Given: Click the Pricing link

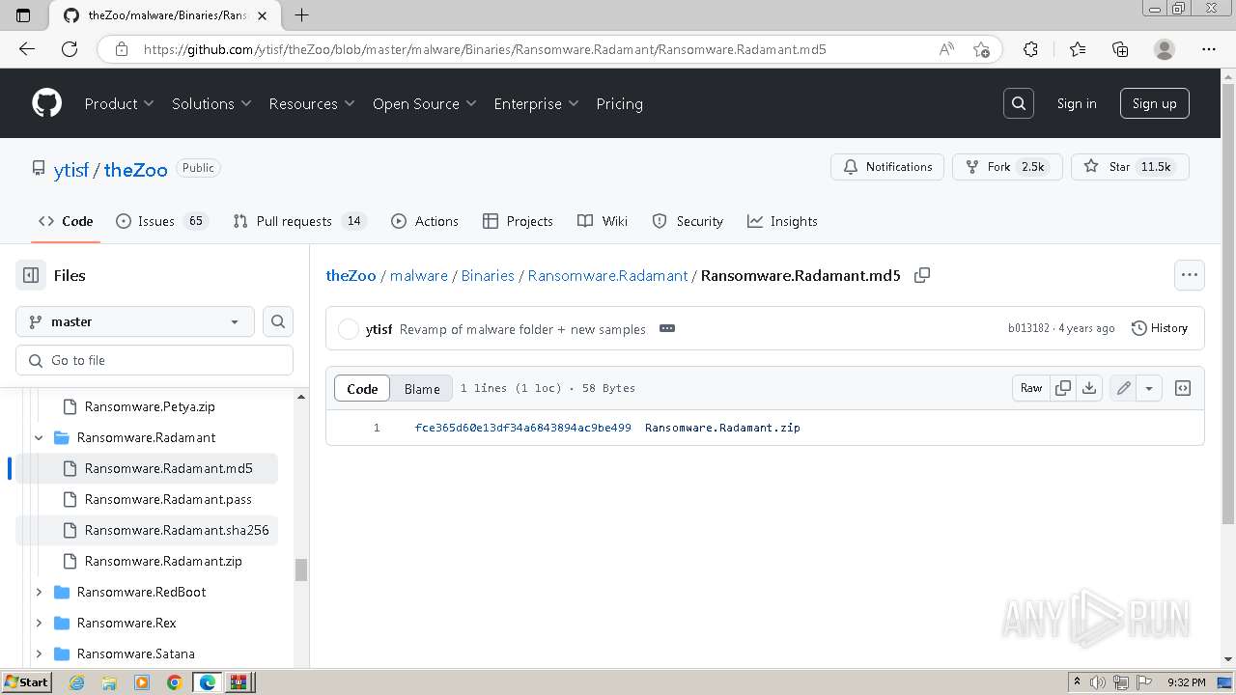Looking at the screenshot, I should tap(619, 103).
